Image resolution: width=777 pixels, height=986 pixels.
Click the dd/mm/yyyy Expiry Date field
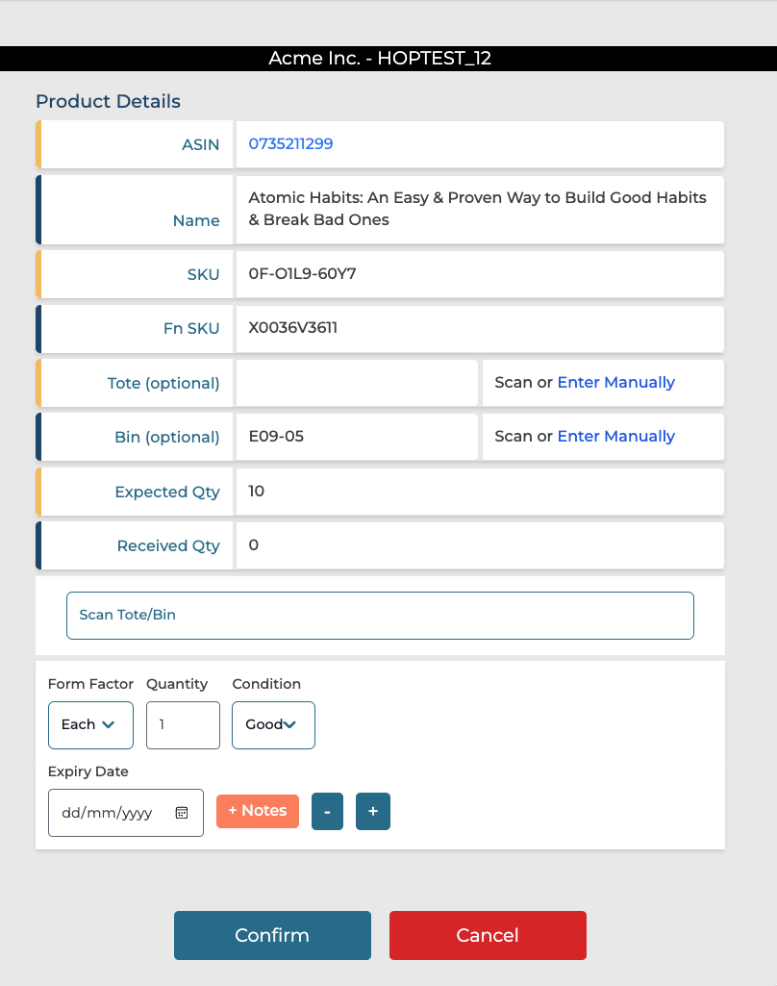[108, 813]
